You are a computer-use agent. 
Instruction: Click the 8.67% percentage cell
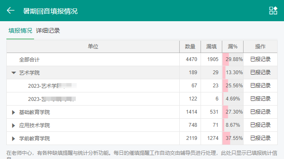click(x=233, y=125)
